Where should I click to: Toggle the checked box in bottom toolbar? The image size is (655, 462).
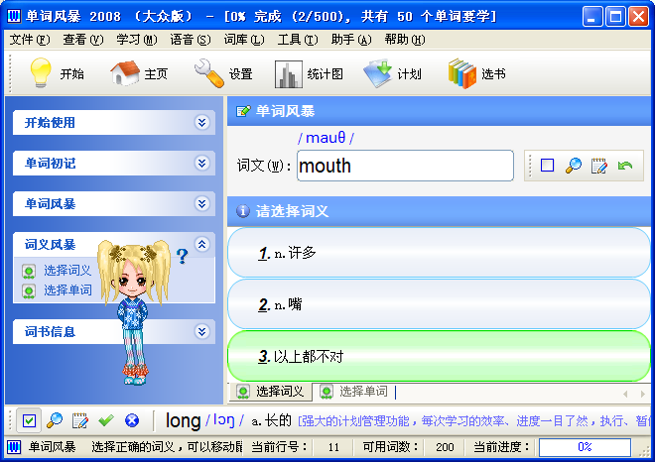29,420
